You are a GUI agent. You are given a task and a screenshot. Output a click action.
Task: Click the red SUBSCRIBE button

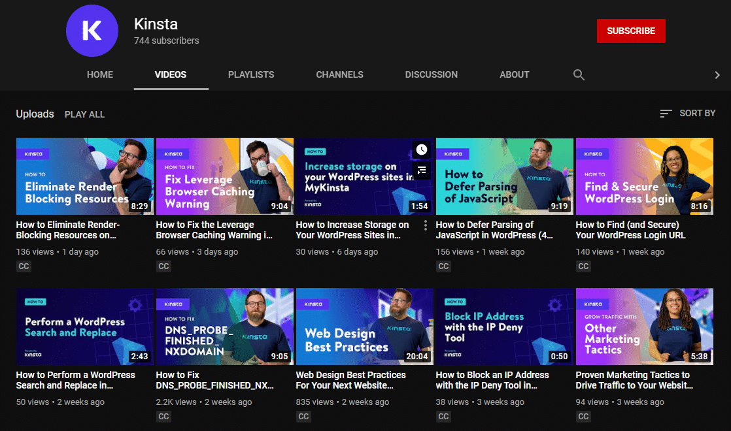(x=630, y=31)
